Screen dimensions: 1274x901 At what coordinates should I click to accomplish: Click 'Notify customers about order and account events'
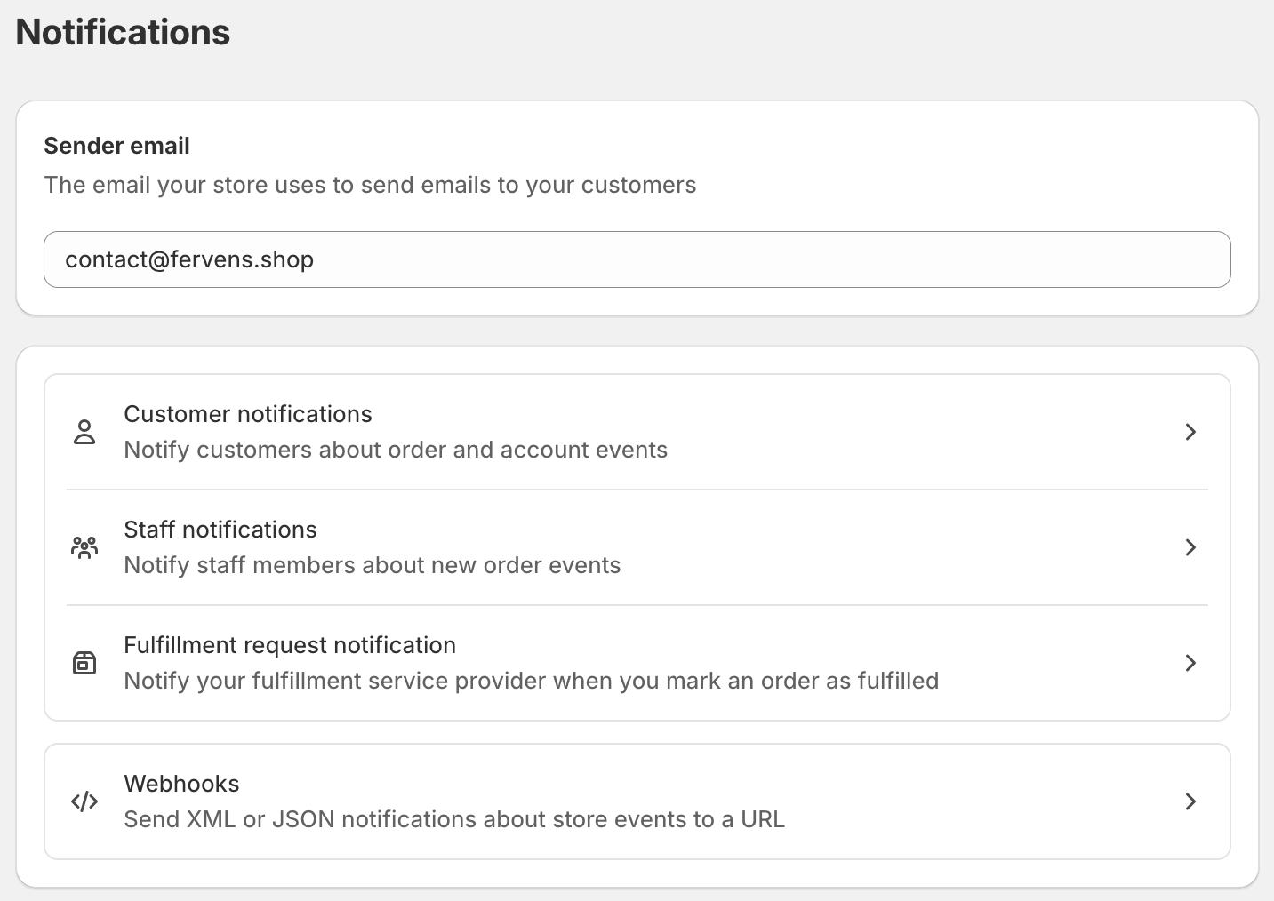coord(396,450)
